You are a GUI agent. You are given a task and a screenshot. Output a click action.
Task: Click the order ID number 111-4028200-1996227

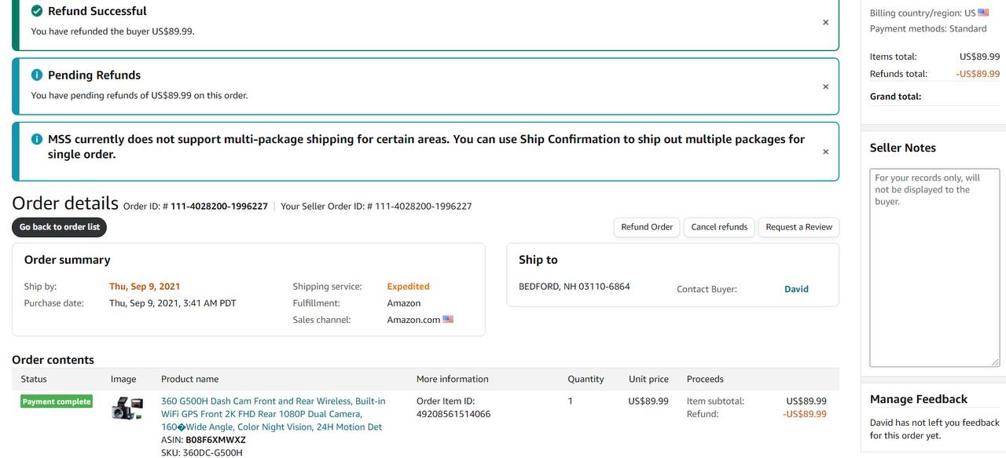(218, 207)
